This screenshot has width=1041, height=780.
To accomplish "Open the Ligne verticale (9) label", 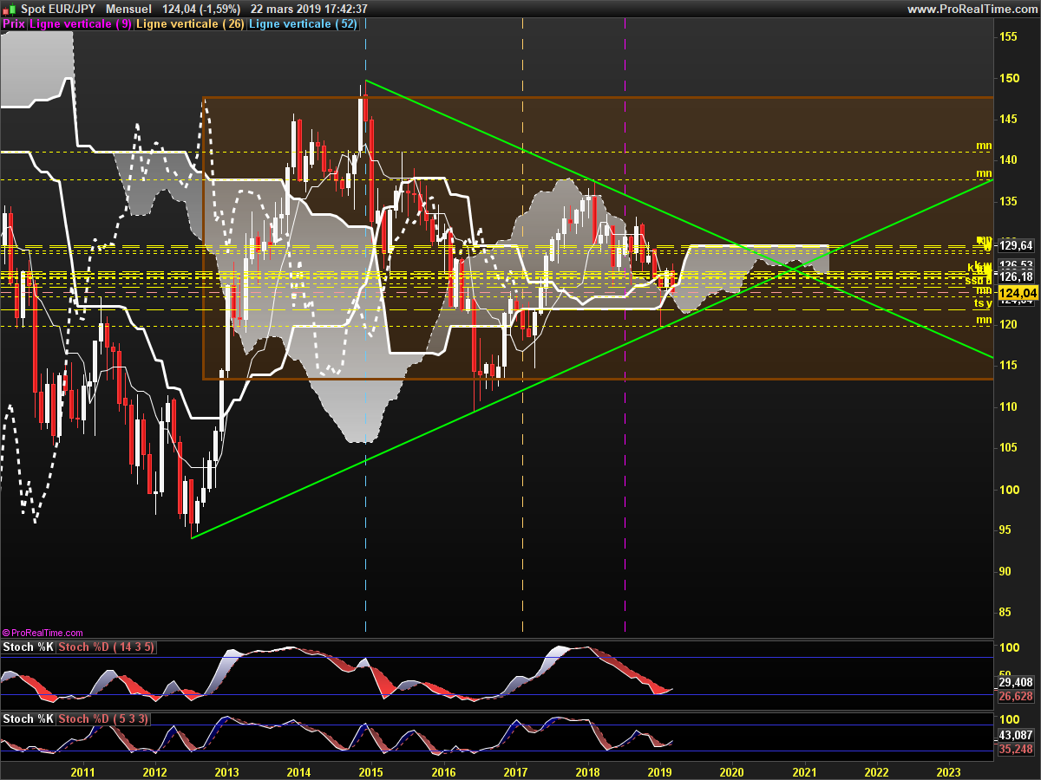I will pyautogui.click(x=81, y=24).
